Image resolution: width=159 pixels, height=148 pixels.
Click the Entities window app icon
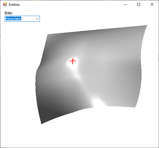pos(5,4)
